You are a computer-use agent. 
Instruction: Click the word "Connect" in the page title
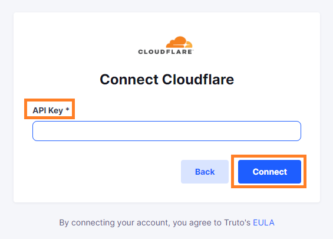(x=129, y=80)
